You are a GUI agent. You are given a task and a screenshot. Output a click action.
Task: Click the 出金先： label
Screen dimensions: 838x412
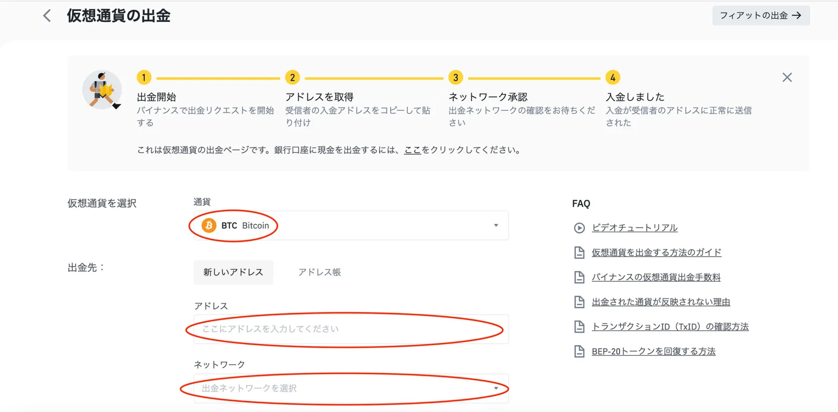pos(86,267)
